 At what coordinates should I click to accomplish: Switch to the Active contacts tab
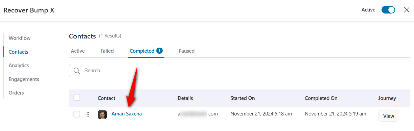click(x=78, y=51)
